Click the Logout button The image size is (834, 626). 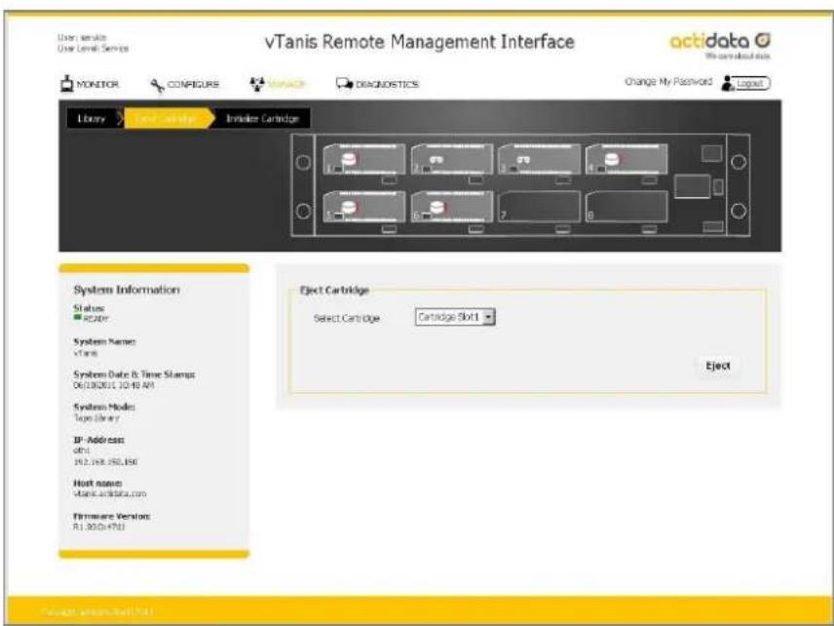click(x=750, y=83)
